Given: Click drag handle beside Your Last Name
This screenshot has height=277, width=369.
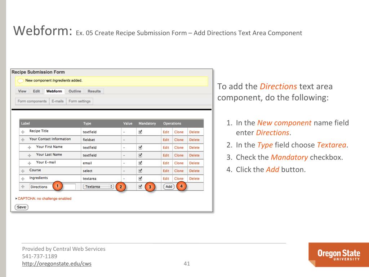Looking at the screenshot, I should click(x=30, y=155).
